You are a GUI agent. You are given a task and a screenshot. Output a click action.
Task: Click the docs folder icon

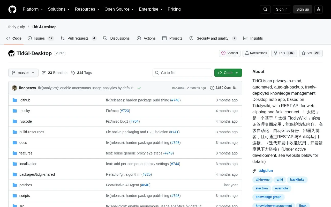[x=15, y=143]
